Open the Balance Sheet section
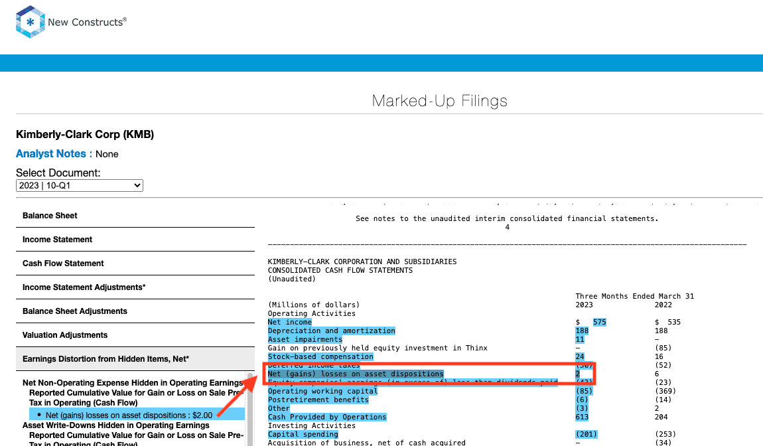763x446 pixels. pos(135,216)
